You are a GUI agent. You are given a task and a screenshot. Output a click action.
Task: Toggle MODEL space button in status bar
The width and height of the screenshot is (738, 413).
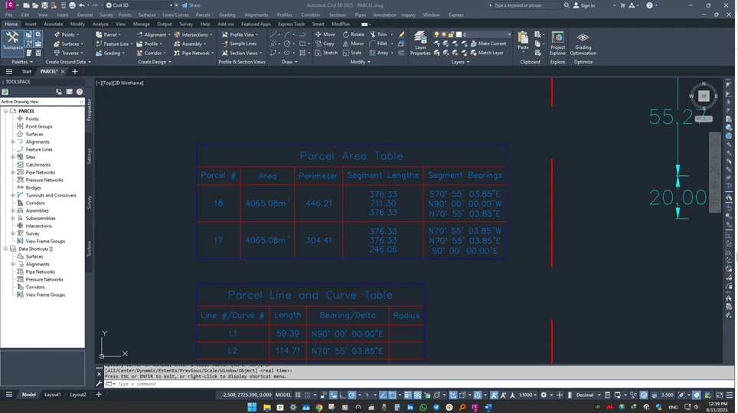tap(283, 395)
